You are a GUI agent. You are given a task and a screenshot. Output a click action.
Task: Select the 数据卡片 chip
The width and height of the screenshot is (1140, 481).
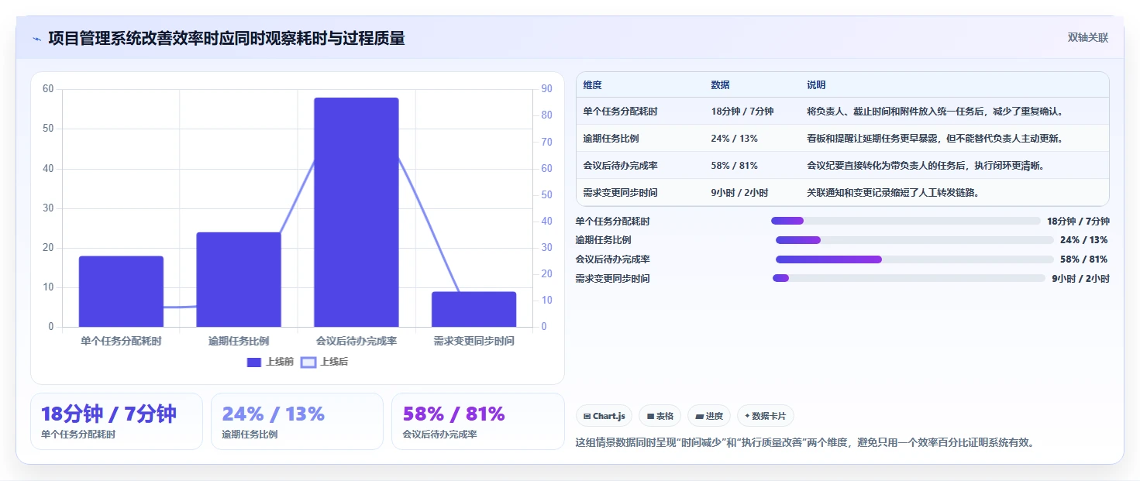[x=765, y=416]
